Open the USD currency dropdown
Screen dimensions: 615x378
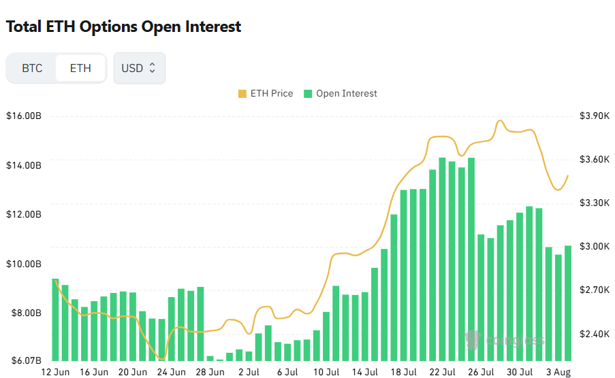[139, 68]
